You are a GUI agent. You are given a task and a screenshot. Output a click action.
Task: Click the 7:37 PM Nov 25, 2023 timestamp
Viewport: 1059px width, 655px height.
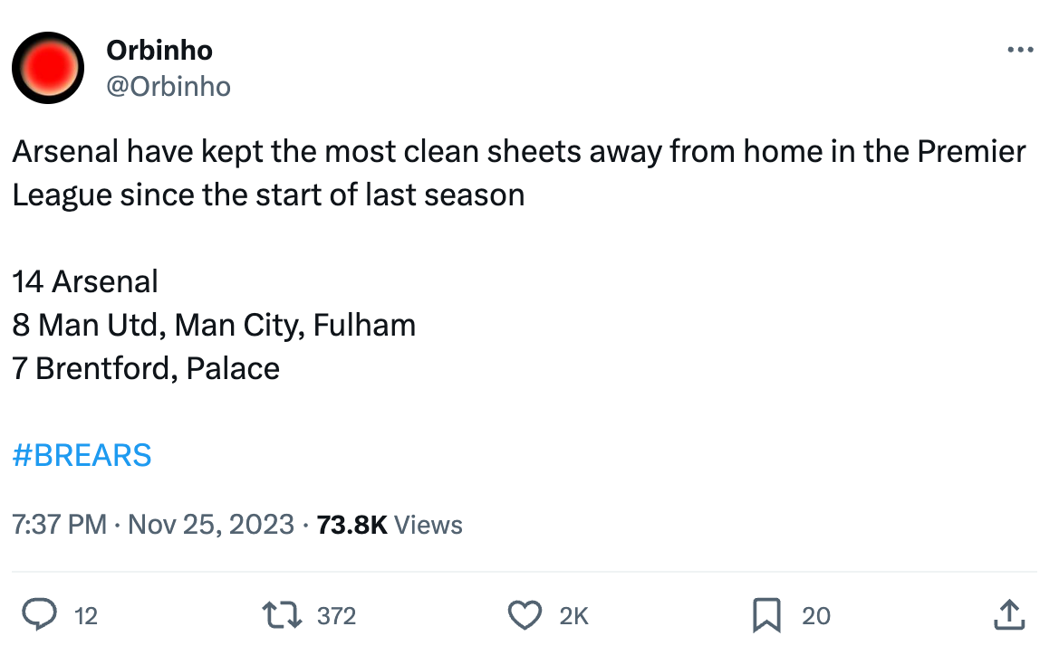tap(153, 525)
